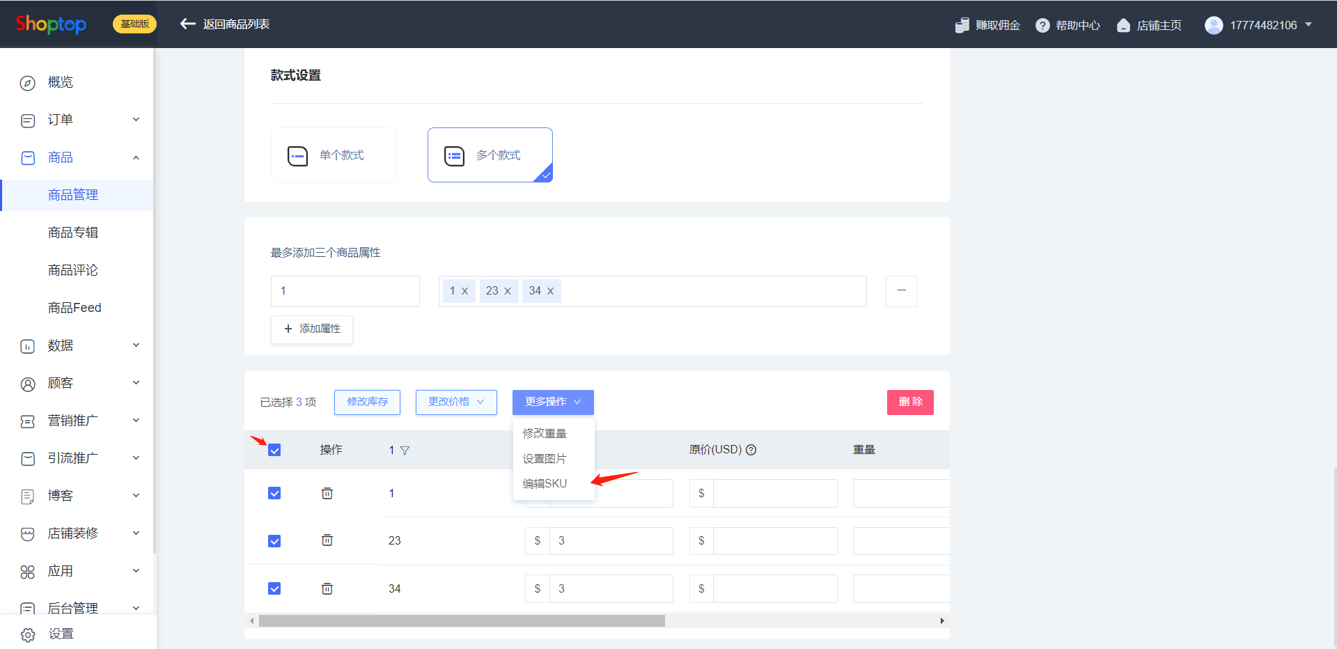The width and height of the screenshot is (1337, 649).
Task: Open the 更改价格 dropdown
Action: (x=456, y=402)
